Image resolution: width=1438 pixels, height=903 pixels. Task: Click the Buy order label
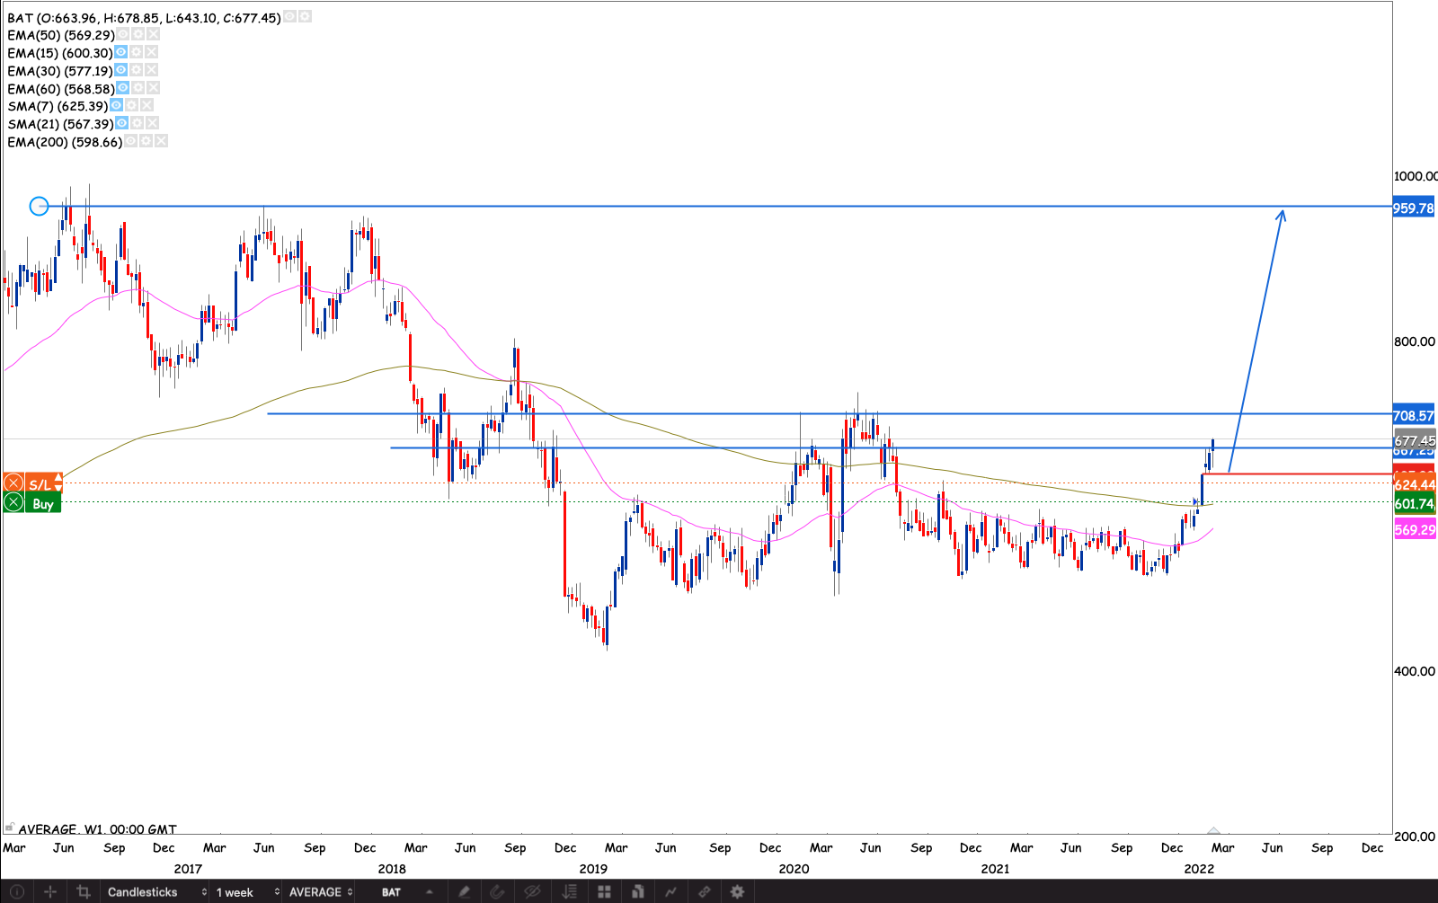[43, 503]
